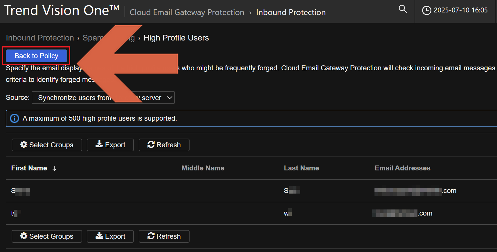Go to the Inbound Protection breadcrumb link
This screenshot has height=252, width=497.
tap(40, 38)
